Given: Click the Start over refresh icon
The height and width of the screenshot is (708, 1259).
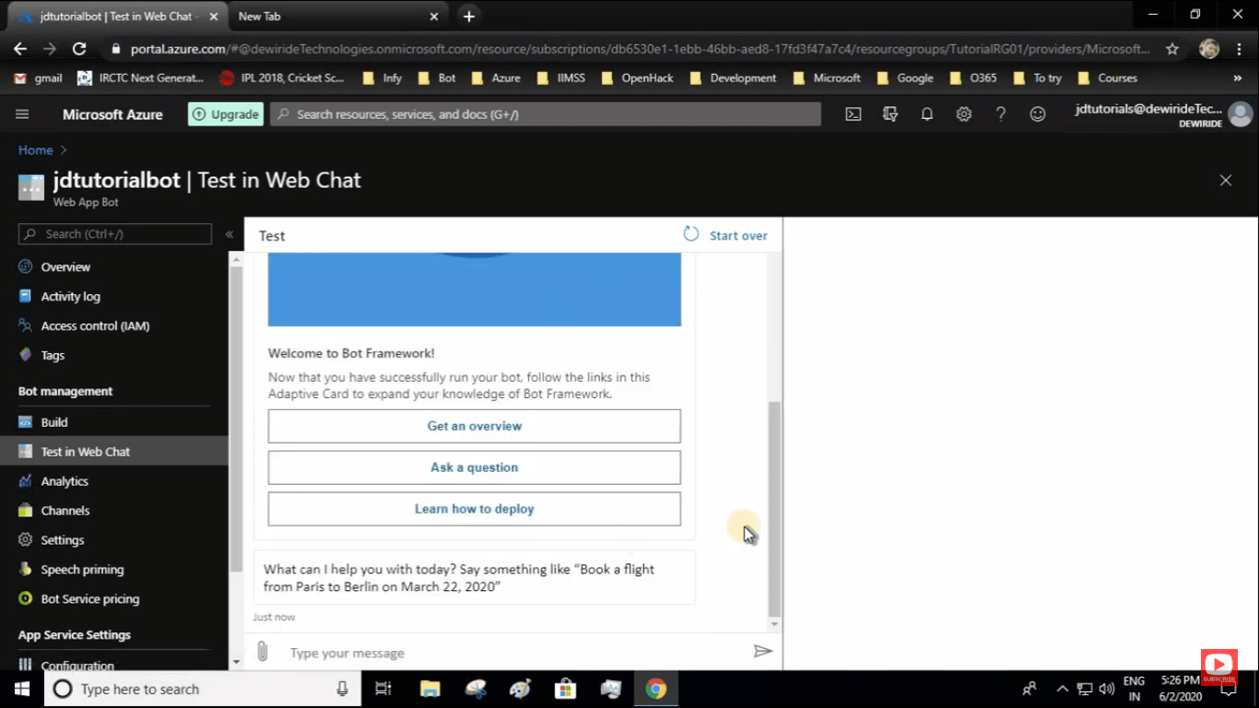Looking at the screenshot, I should click(690, 234).
